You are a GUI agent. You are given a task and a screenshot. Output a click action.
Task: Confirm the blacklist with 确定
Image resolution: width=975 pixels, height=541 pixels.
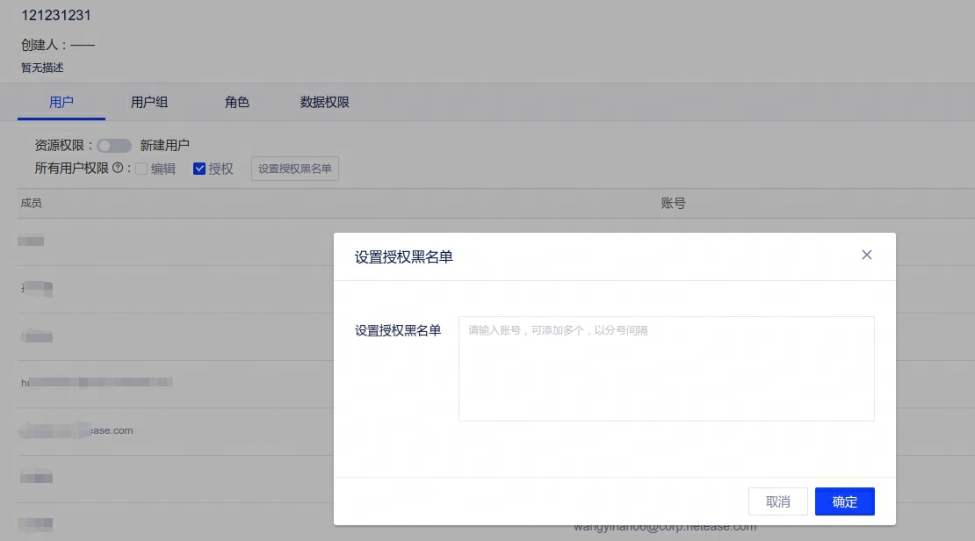844,501
